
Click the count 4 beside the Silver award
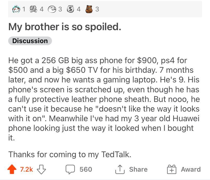coord(79,9)
